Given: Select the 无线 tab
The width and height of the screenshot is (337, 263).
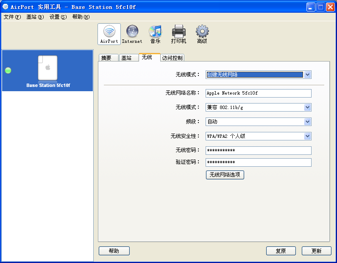Looking at the screenshot, I should tap(149, 57).
